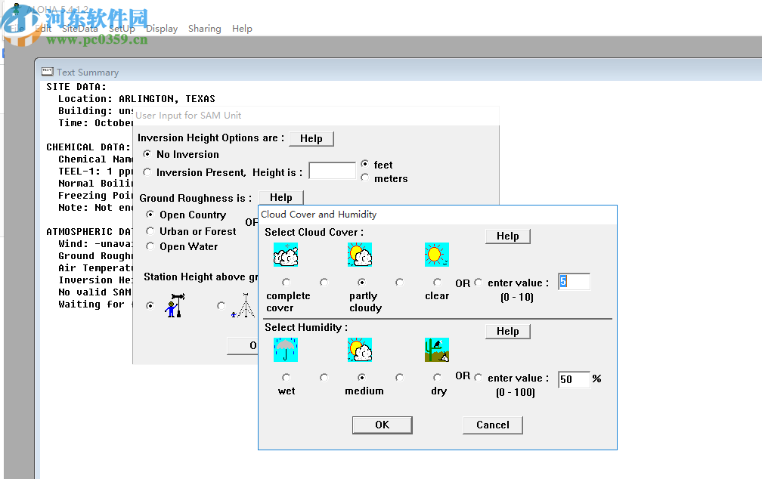Click the dry humidity cactus icon
Image resolution: width=762 pixels, height=479 pixels.
436,350
